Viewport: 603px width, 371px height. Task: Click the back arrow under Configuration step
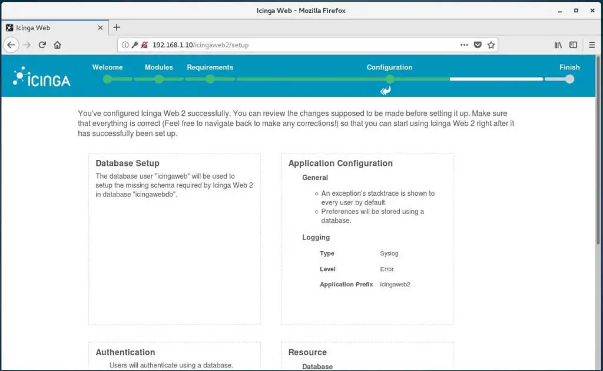[x=385, y=91]
